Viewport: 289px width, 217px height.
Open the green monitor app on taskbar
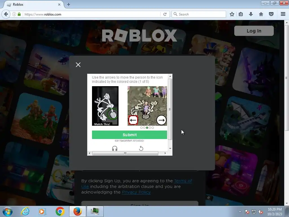(x=95, y=211)
